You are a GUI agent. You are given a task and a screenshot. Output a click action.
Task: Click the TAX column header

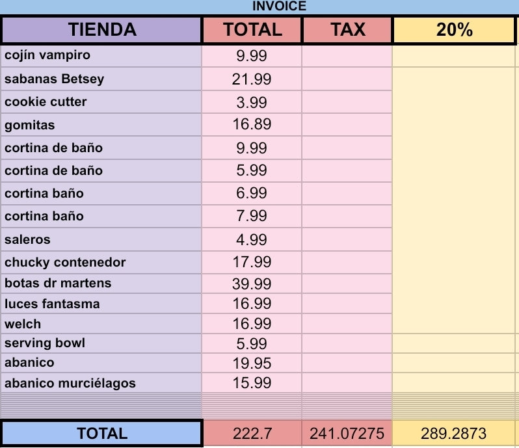[x=347, y=30]
